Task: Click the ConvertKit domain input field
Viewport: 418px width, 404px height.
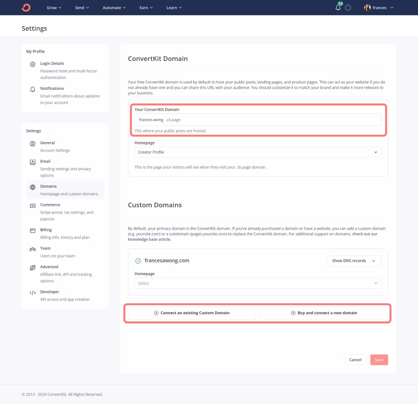Action: point(258,120)
